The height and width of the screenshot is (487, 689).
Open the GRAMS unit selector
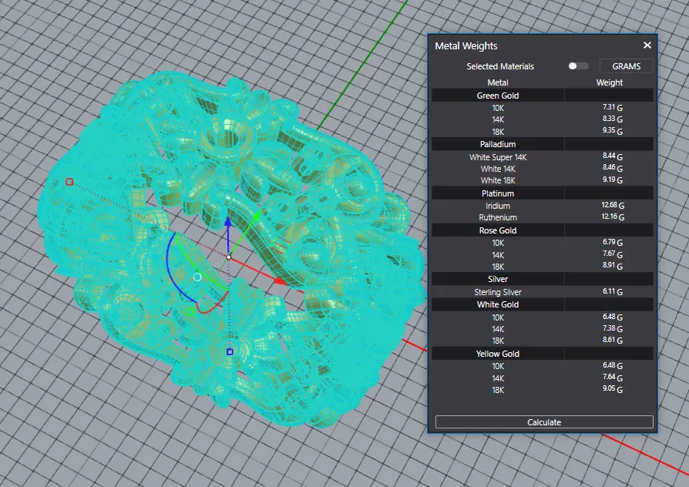626,66
